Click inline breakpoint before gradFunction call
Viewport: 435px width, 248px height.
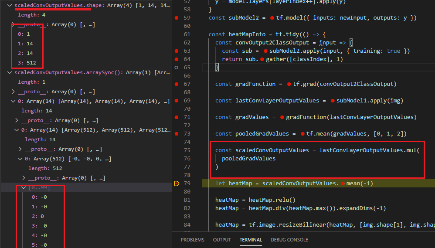282,117
